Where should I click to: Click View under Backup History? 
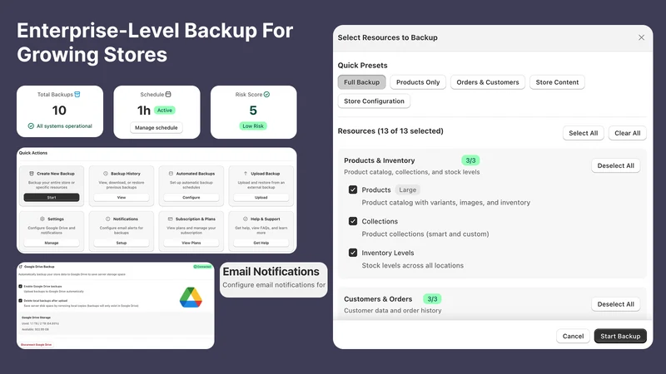pos(122,198)
